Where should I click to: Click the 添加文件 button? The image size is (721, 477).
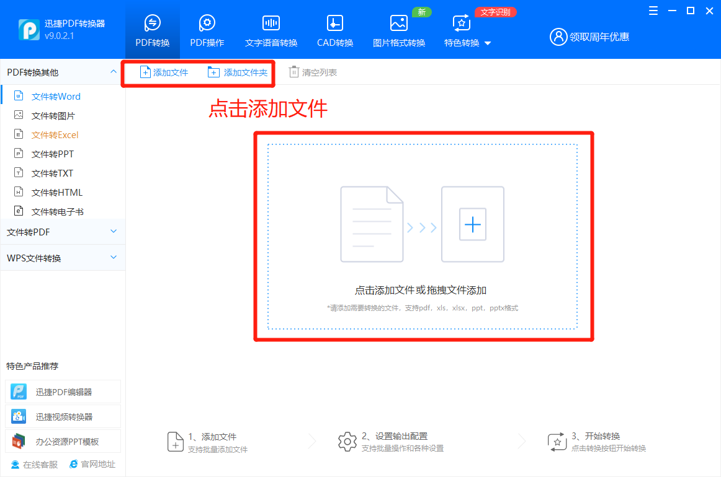[164, 72]
